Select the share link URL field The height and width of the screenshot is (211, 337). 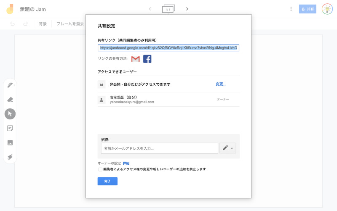[168, 48]
